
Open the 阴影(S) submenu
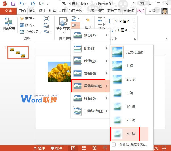[90, 48]
